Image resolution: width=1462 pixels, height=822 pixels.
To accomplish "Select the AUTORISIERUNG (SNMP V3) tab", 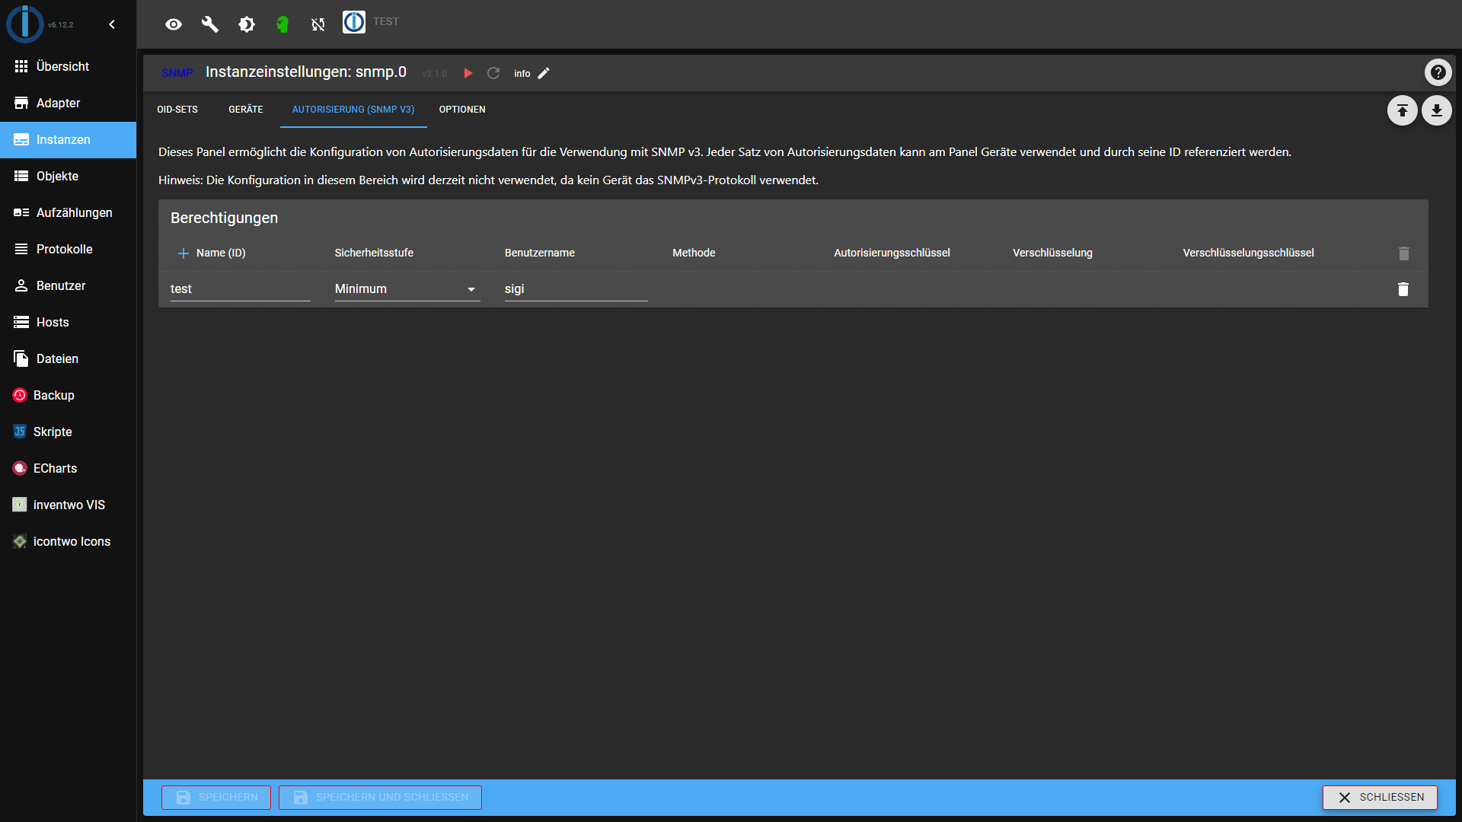I will (x=353, y=110).
